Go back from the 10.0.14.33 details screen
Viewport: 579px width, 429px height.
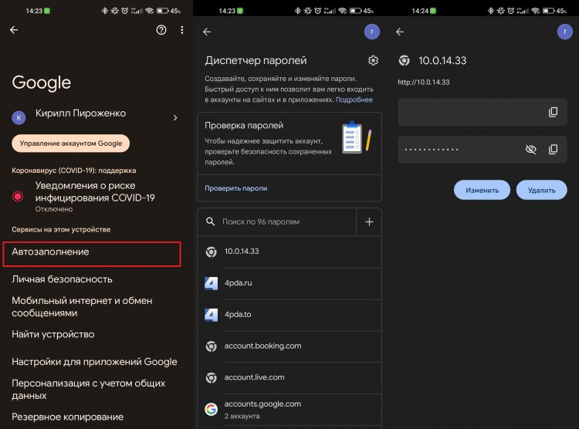[400, 32]
